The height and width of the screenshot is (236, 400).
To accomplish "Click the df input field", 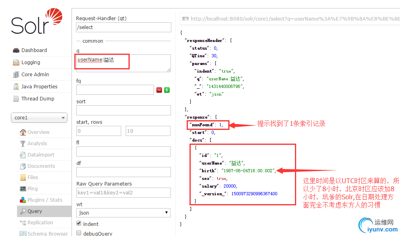I will pyautogui.click(x=124, y=172).
